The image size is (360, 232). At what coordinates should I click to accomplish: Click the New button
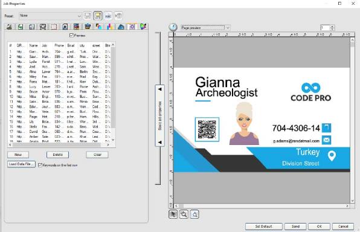[18, 155]
